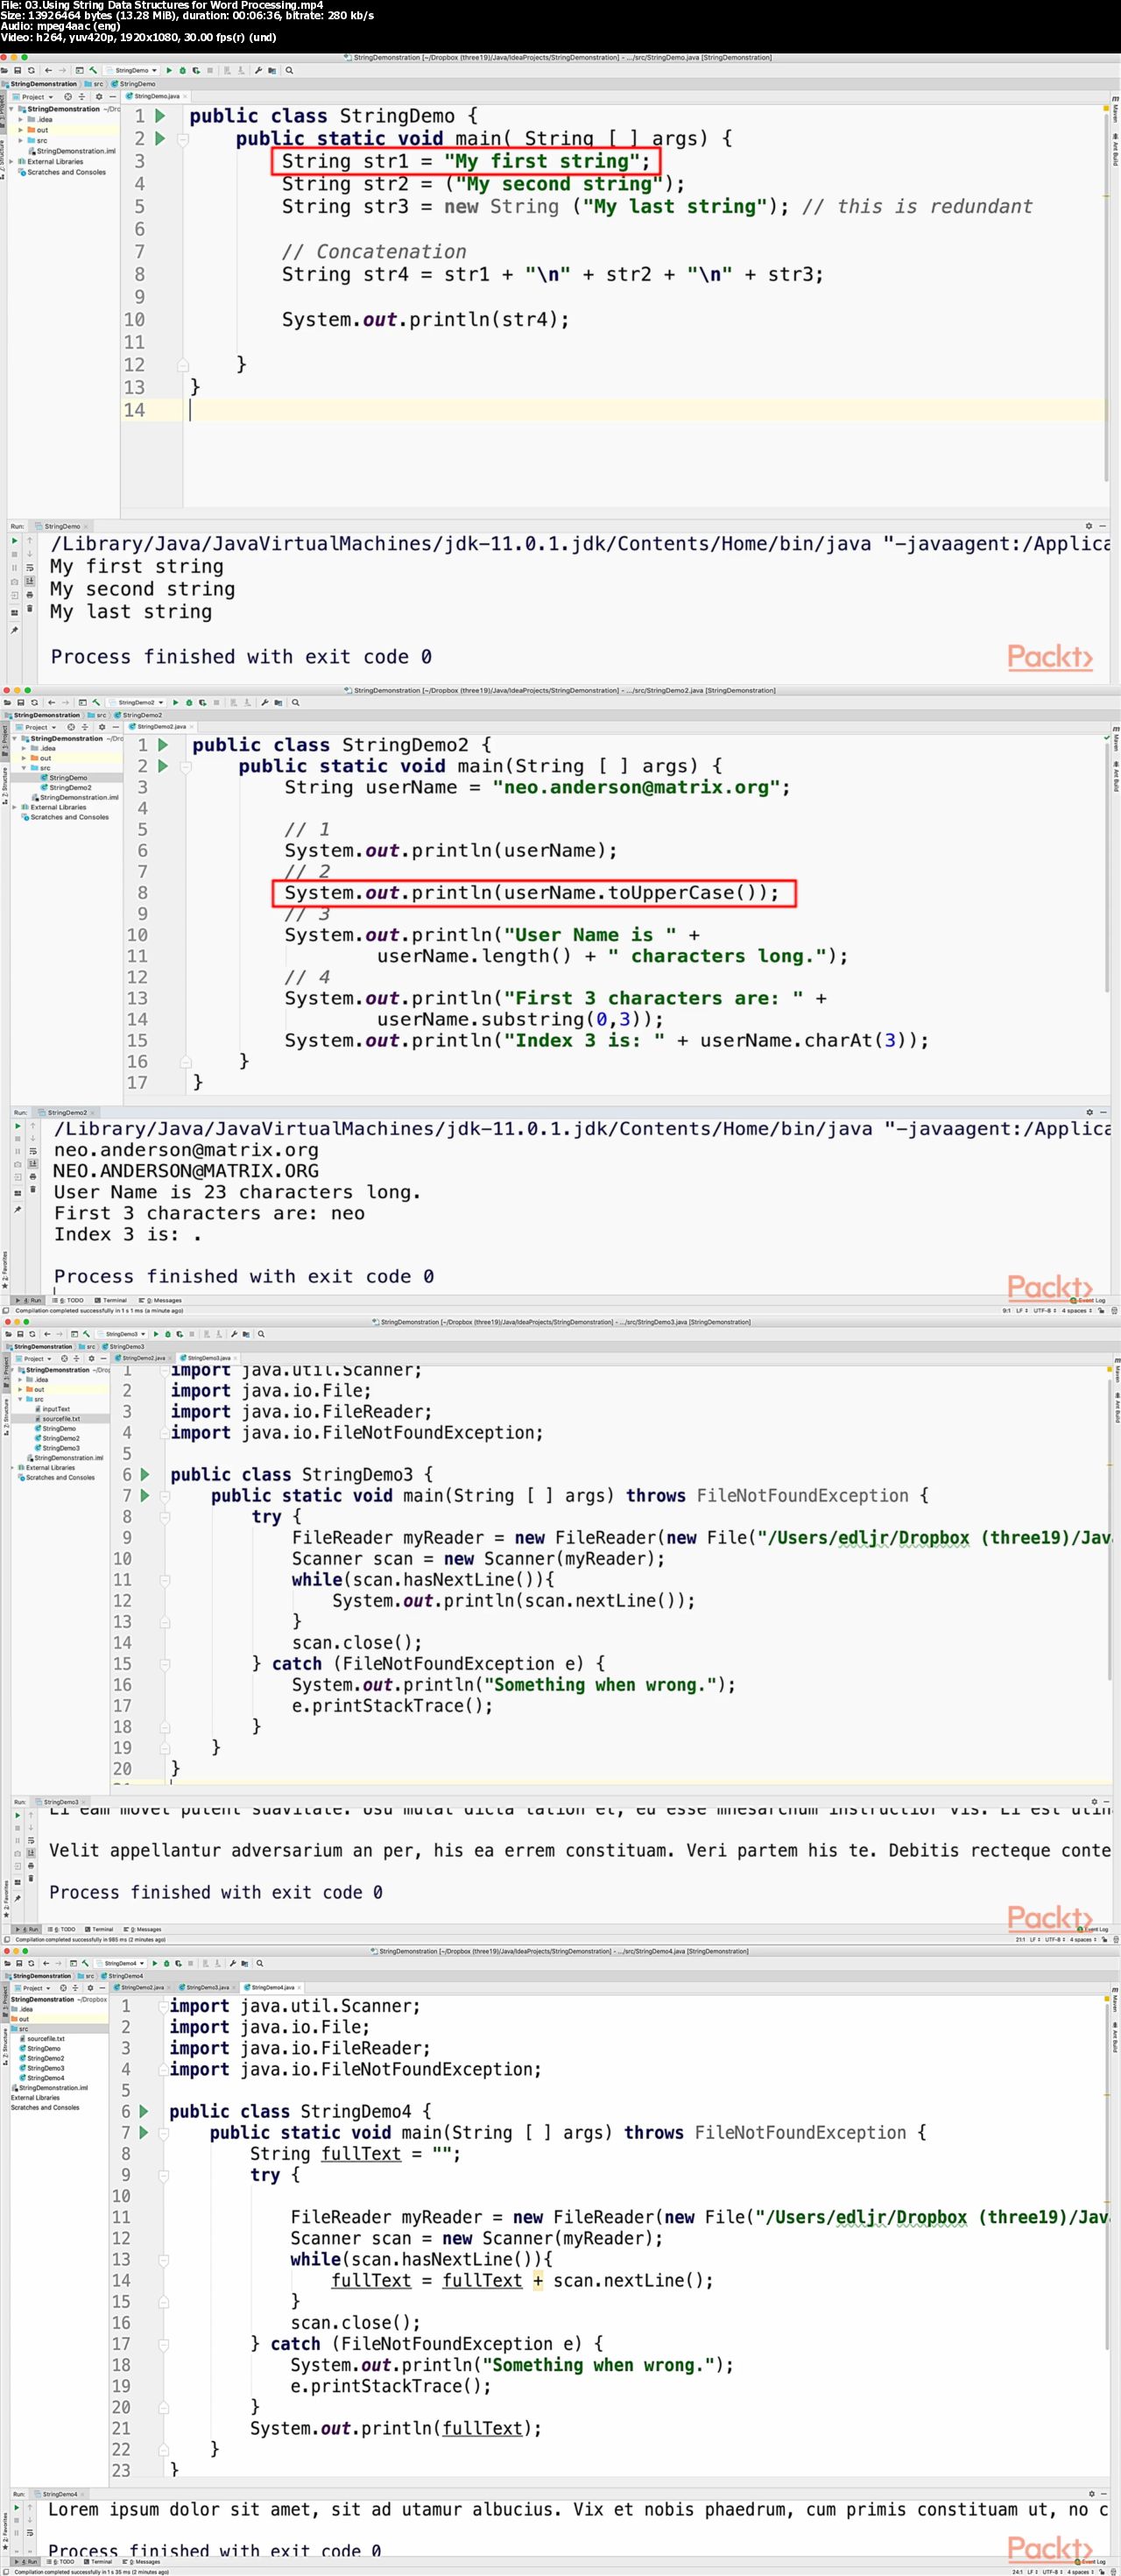This screenshot has height=2576, width=1121.
Task: Collapse all icon in StringDemo window Project panel
Action: click(x=82, y=97)
